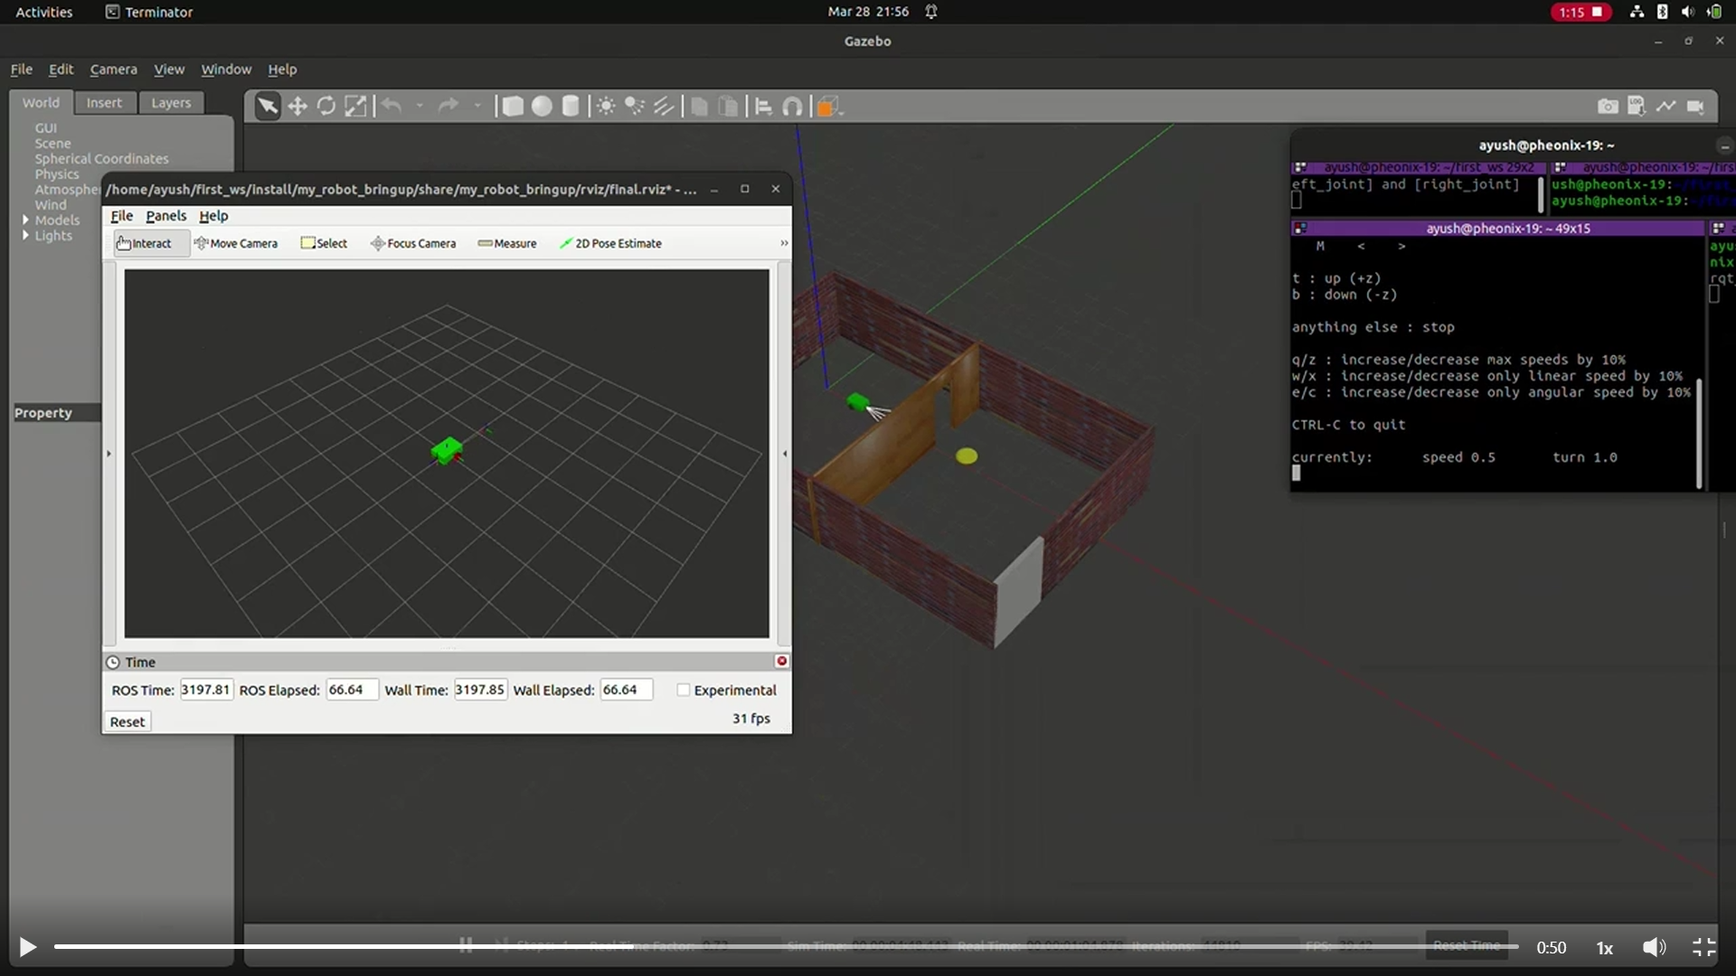1736x976 pixels.
Task: Close the Time panel
Action: (781, 662)
